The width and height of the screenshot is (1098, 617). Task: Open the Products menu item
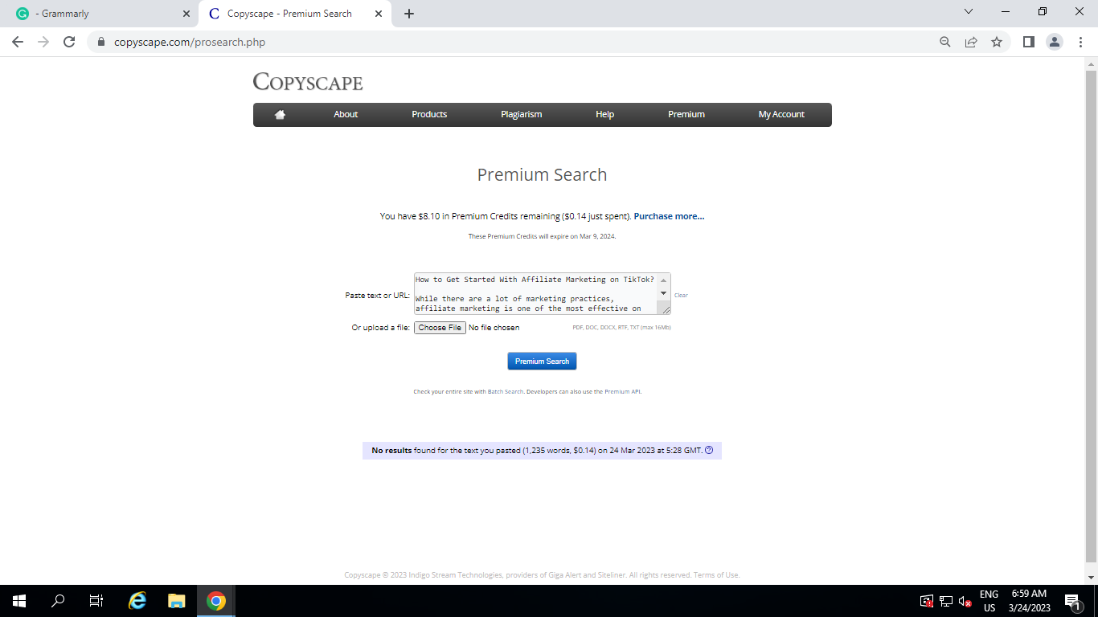[429, 114]
